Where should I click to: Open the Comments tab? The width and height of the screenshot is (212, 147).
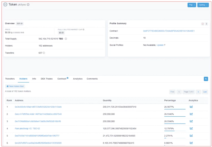(92, 79)
